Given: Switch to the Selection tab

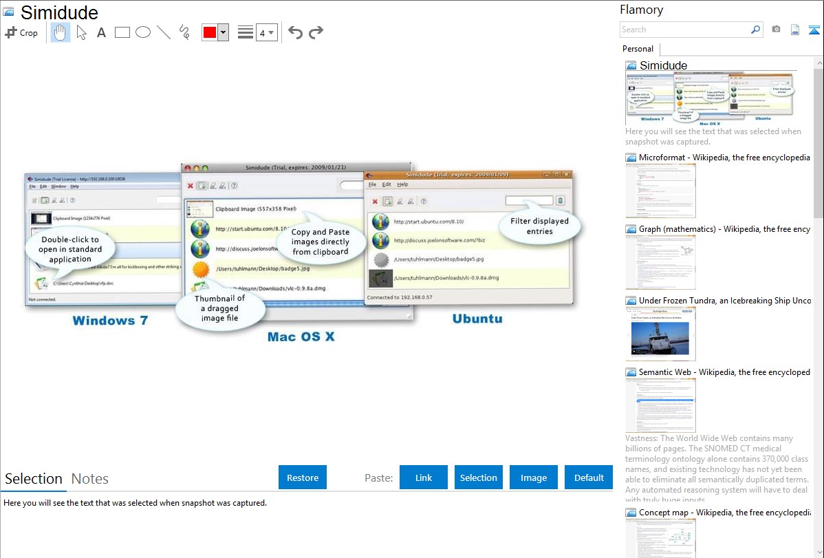Looking at the screenshot, I should coord(34,479).
